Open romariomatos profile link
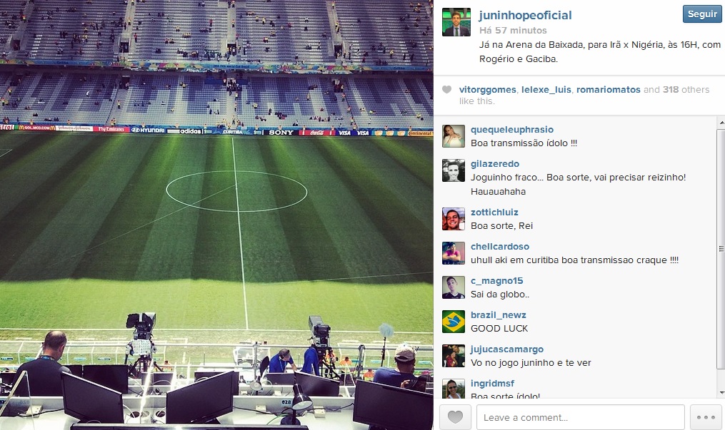Screen dimensions: 725x430 tap(608, 90)
